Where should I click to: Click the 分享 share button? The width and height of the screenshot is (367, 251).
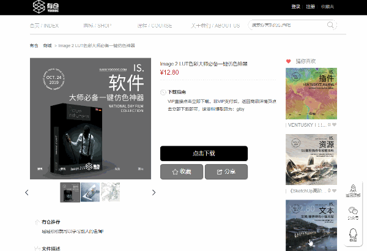226,172
